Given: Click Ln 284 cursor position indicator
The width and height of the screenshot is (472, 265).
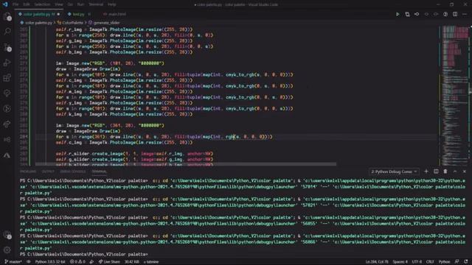Looking at the screenshot, I should (x=377, y=262).
